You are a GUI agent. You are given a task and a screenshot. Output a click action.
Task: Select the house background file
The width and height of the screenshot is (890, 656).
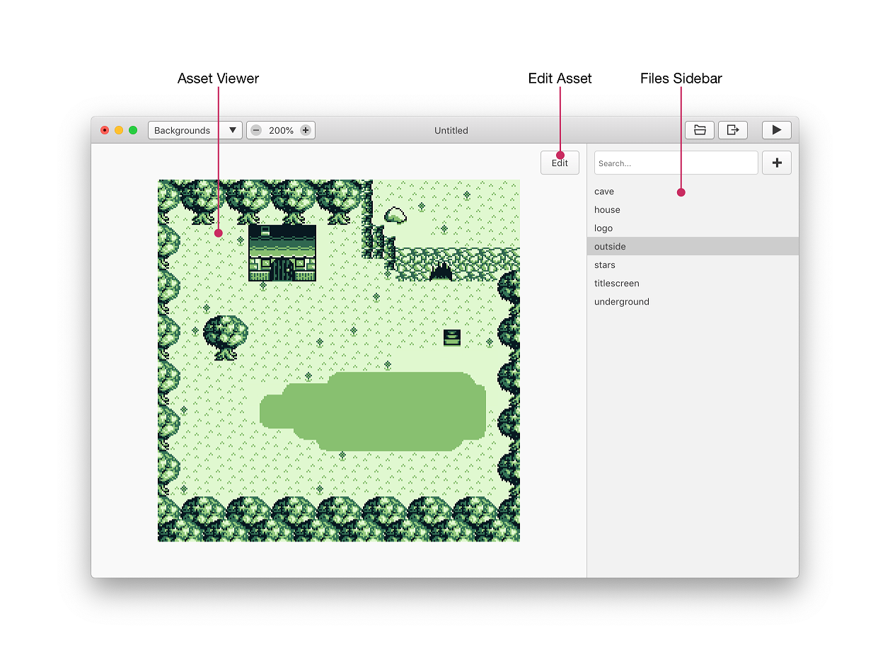click(x=693, y=210)
